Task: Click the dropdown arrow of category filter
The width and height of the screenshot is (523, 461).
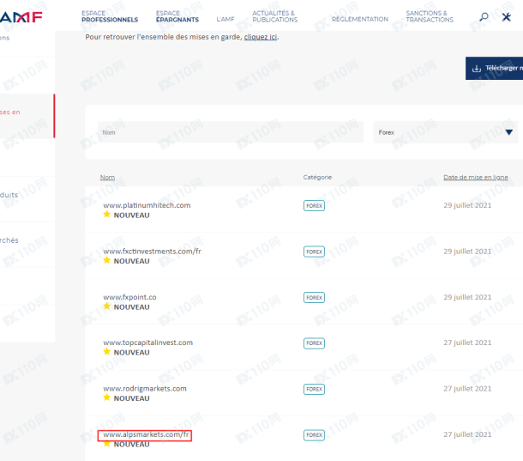Action: (x=508, y=132)
